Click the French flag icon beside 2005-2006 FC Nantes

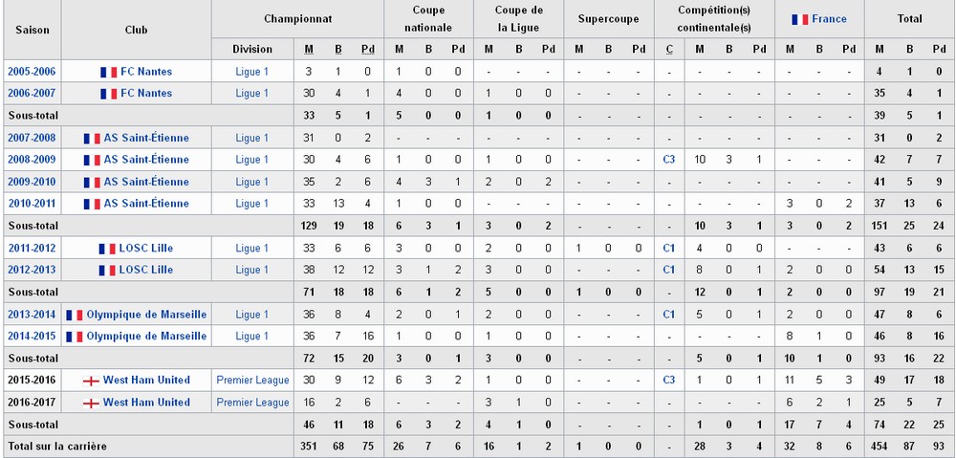[109, 72]
